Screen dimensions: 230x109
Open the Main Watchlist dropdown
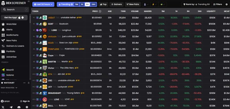click(9, 88)
